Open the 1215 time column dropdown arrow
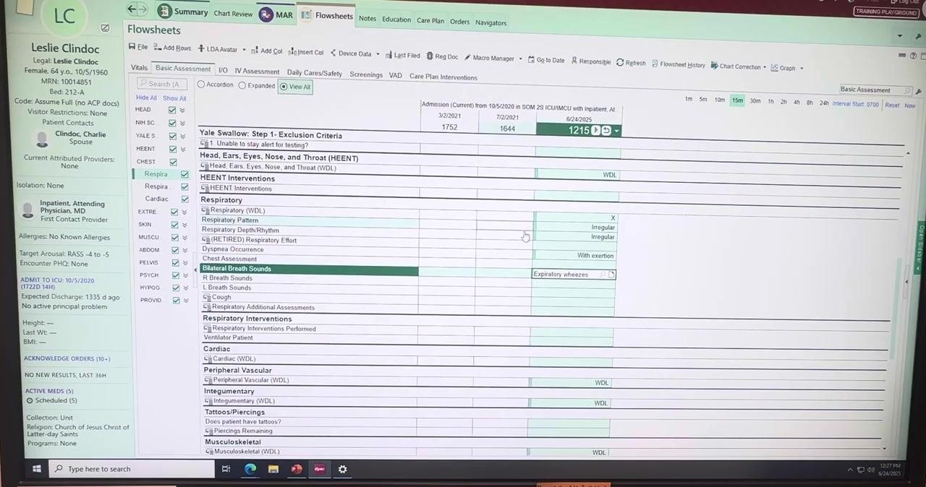Screen dimensions: 926x487 [x=616, y=131]
